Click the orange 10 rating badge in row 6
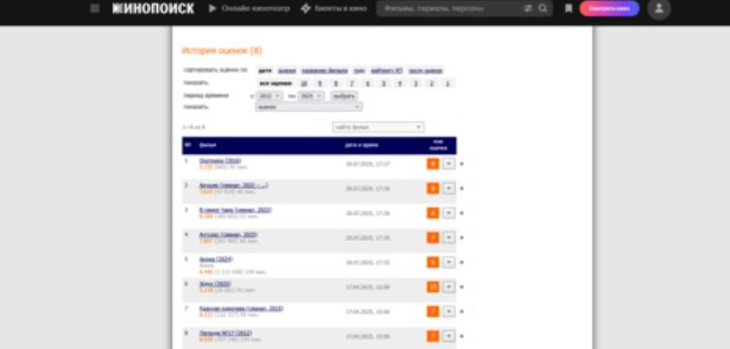Screen dimensions: 730x349 click(x=433, y=287)
